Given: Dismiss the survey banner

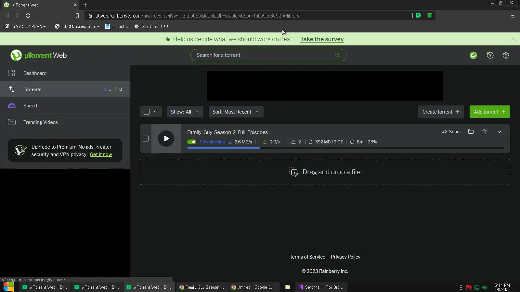Looking at the screenshot, I should coord(513,39).
